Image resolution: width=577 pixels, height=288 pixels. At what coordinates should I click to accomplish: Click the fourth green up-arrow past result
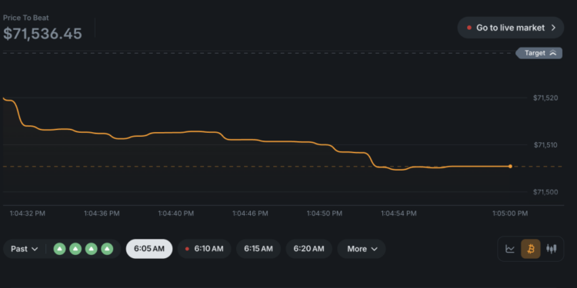[107, 249]
